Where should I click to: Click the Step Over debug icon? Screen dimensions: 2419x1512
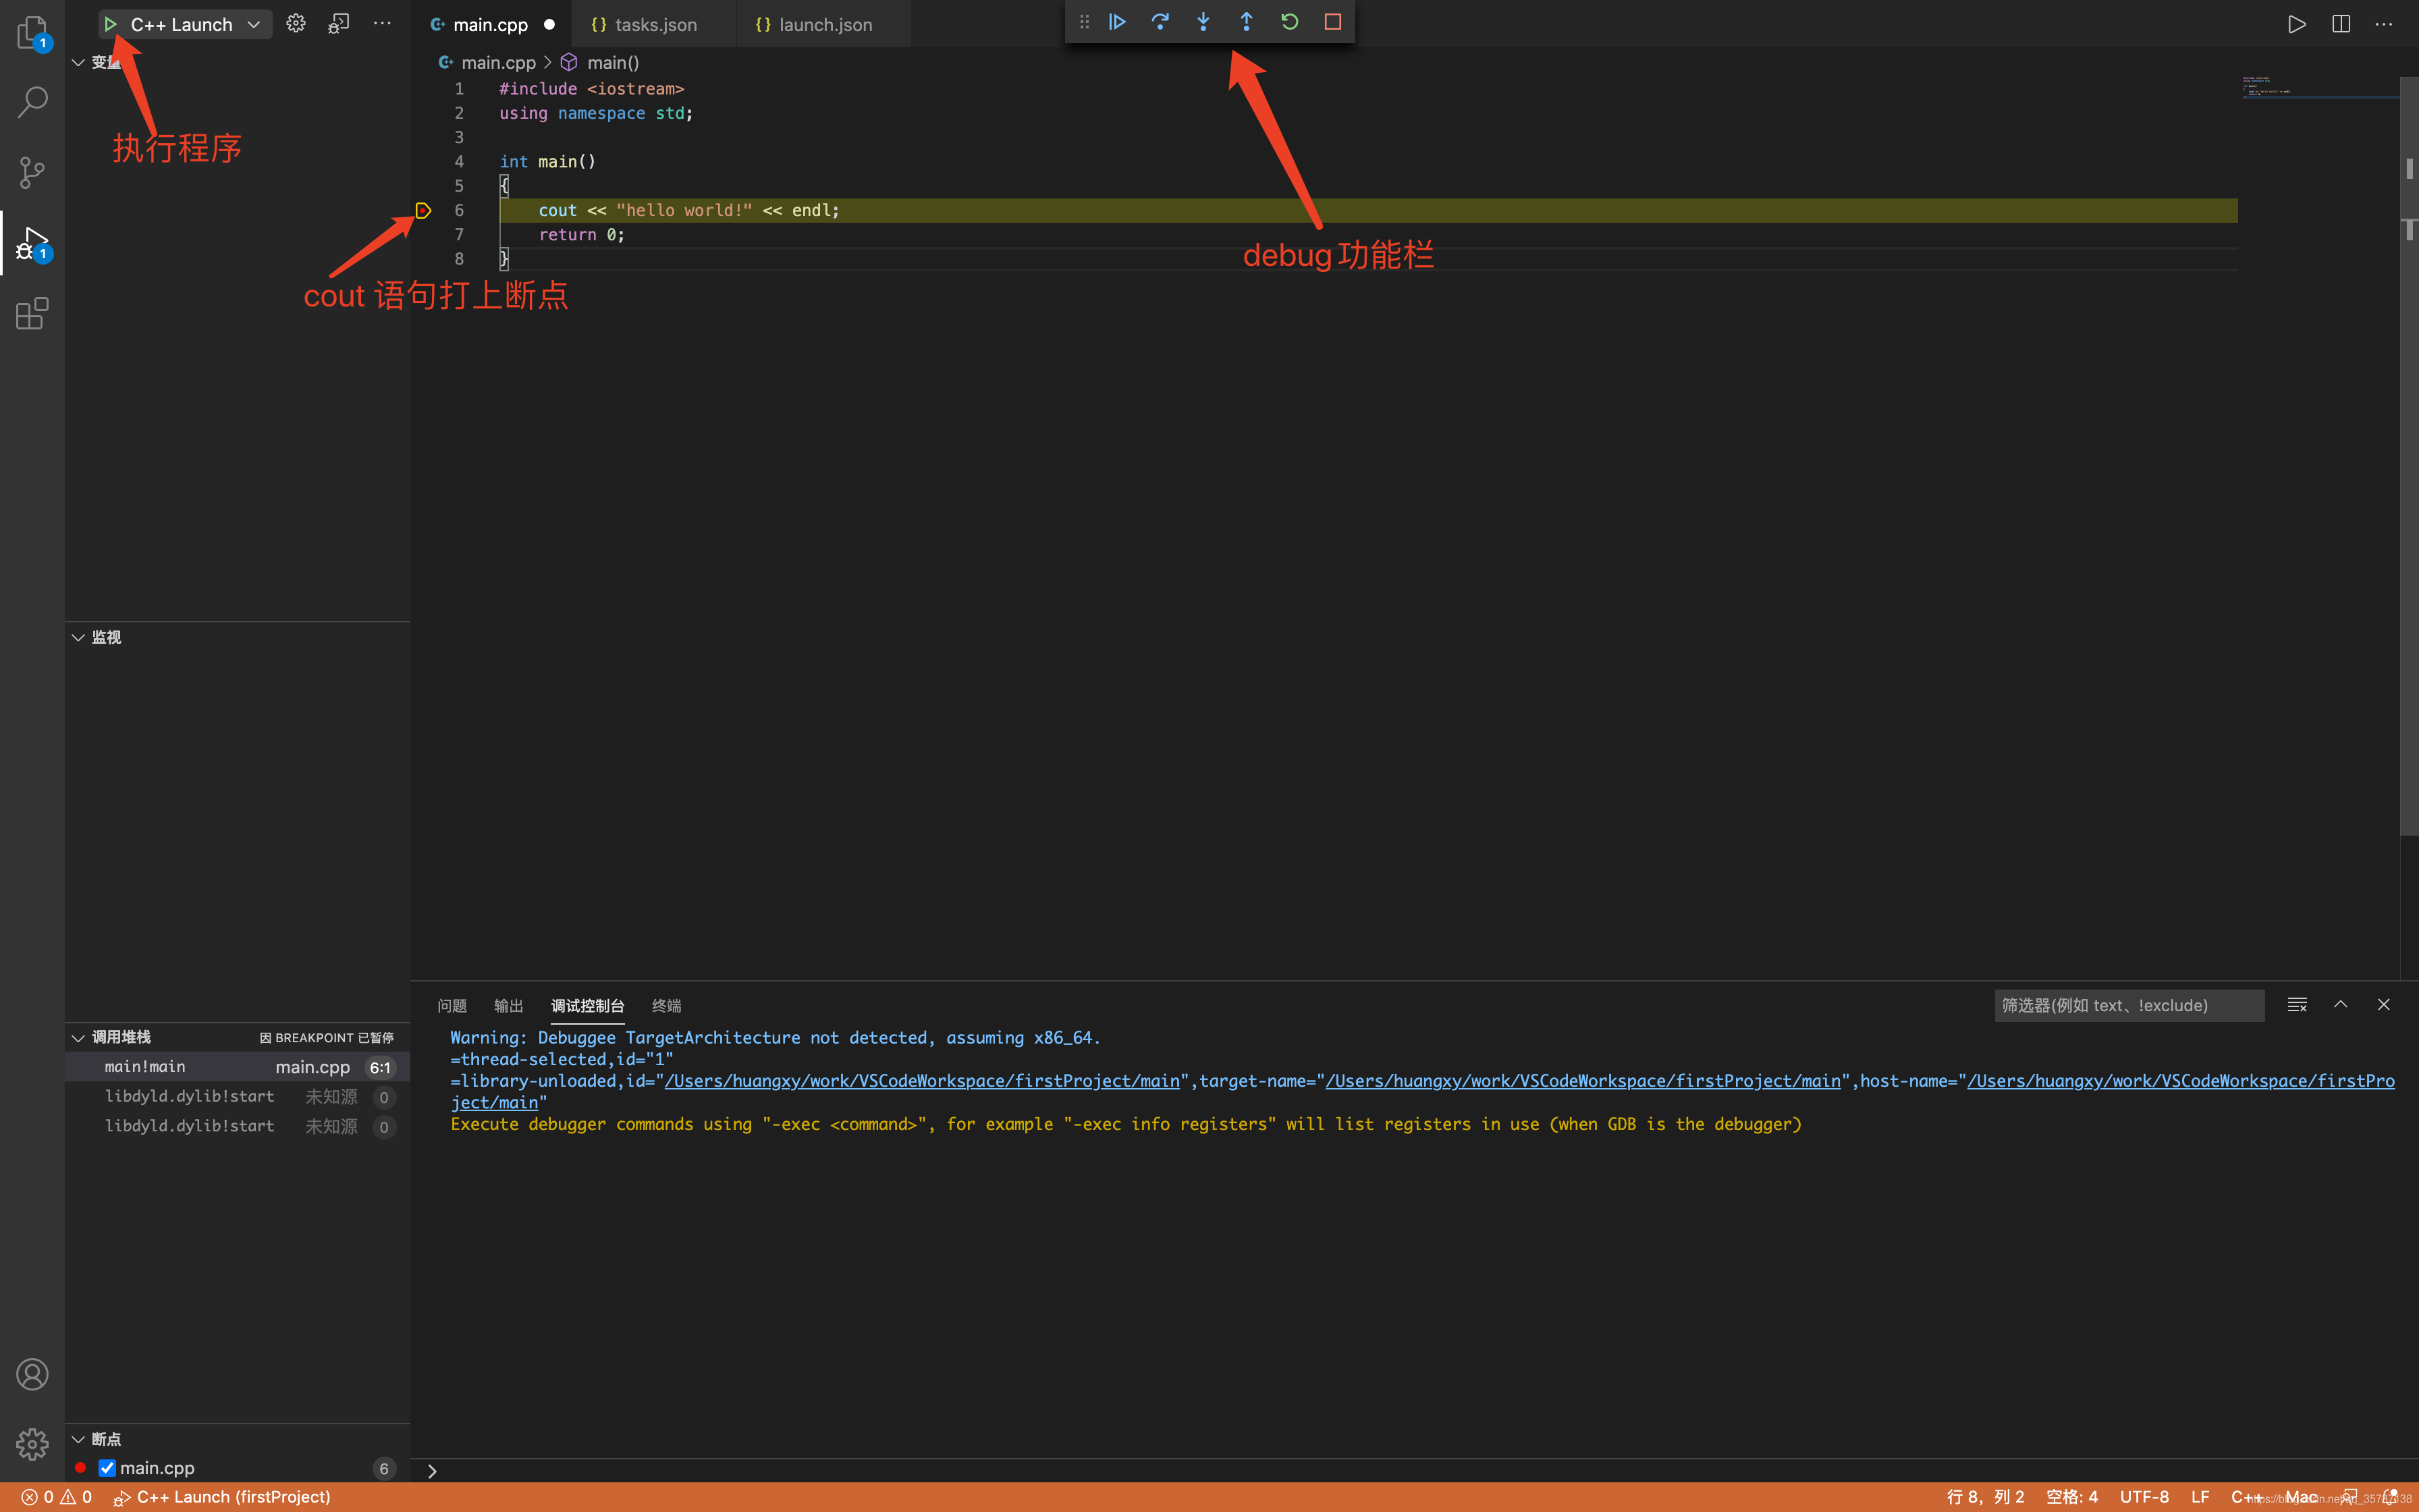click(x=1160, y=22)
